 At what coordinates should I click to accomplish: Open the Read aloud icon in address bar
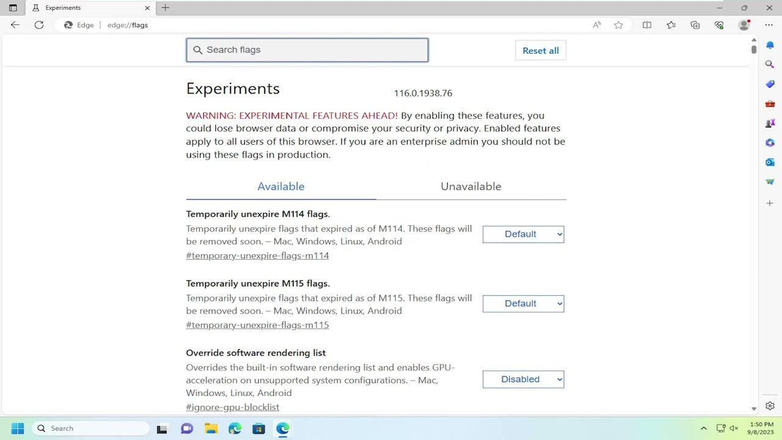pyautogui.click(x=597, y=25)
